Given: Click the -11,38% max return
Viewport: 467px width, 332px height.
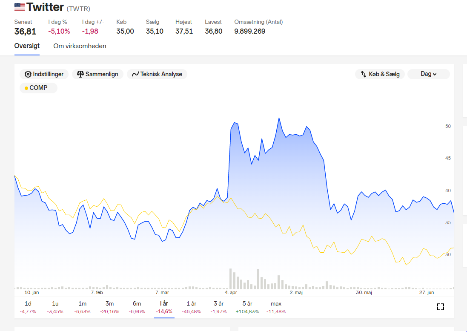Looking at the screenshot, I should pyautogui.click(x=276, y=312).
